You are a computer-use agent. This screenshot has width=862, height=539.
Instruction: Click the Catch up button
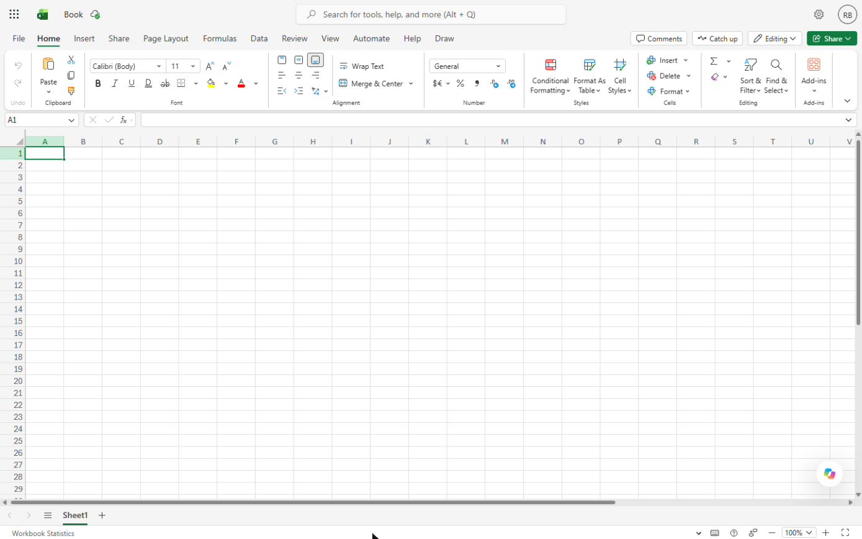point(717,38)
